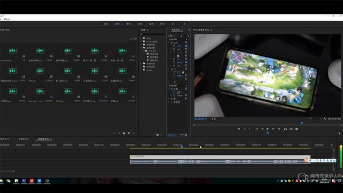Open the Effect Controls panel tab

click(x=176, y=30)
